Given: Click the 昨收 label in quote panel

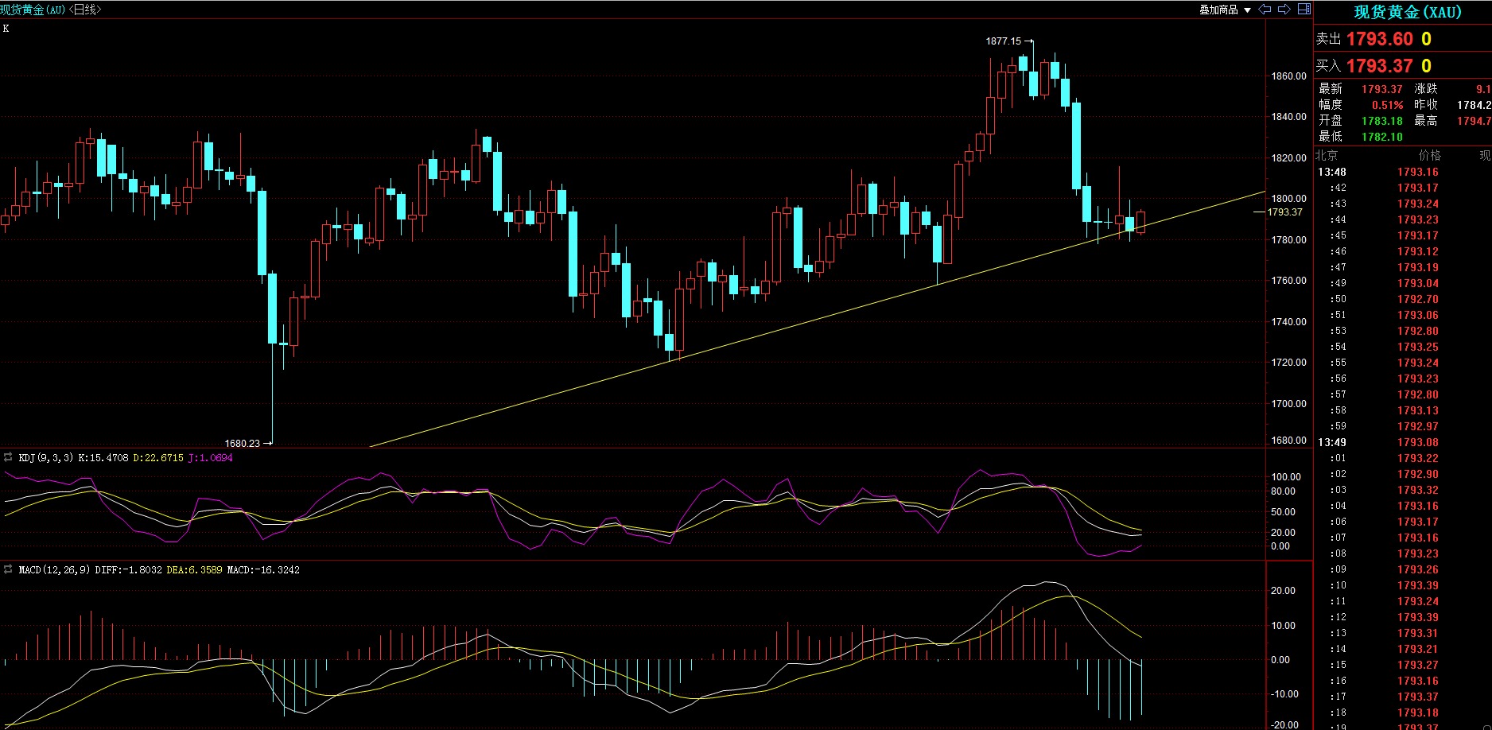Looking at the screenshot, I should pos(1426,105).
